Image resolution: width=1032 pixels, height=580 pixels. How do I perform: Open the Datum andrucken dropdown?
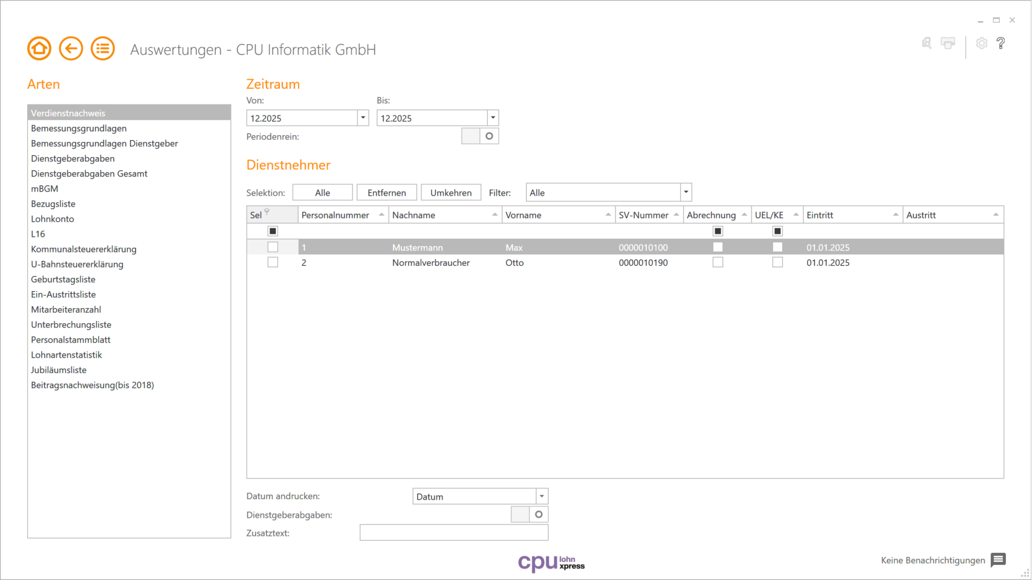pyautogui.click(x=541, y=495)
